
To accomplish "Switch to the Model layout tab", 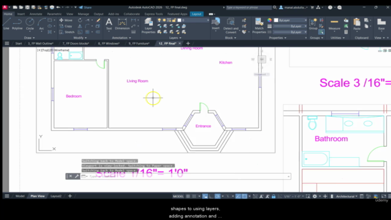I will 20,196.
